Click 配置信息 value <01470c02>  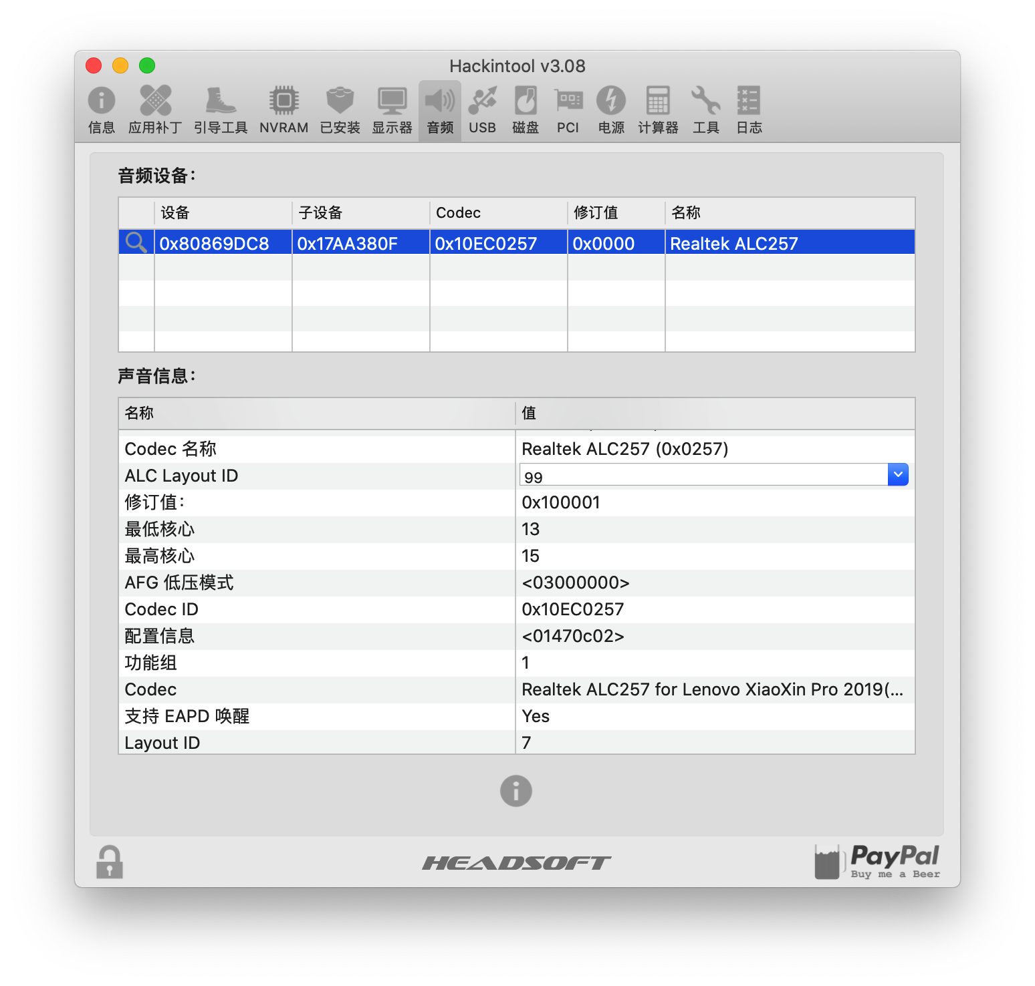click(x=573, y=636)
